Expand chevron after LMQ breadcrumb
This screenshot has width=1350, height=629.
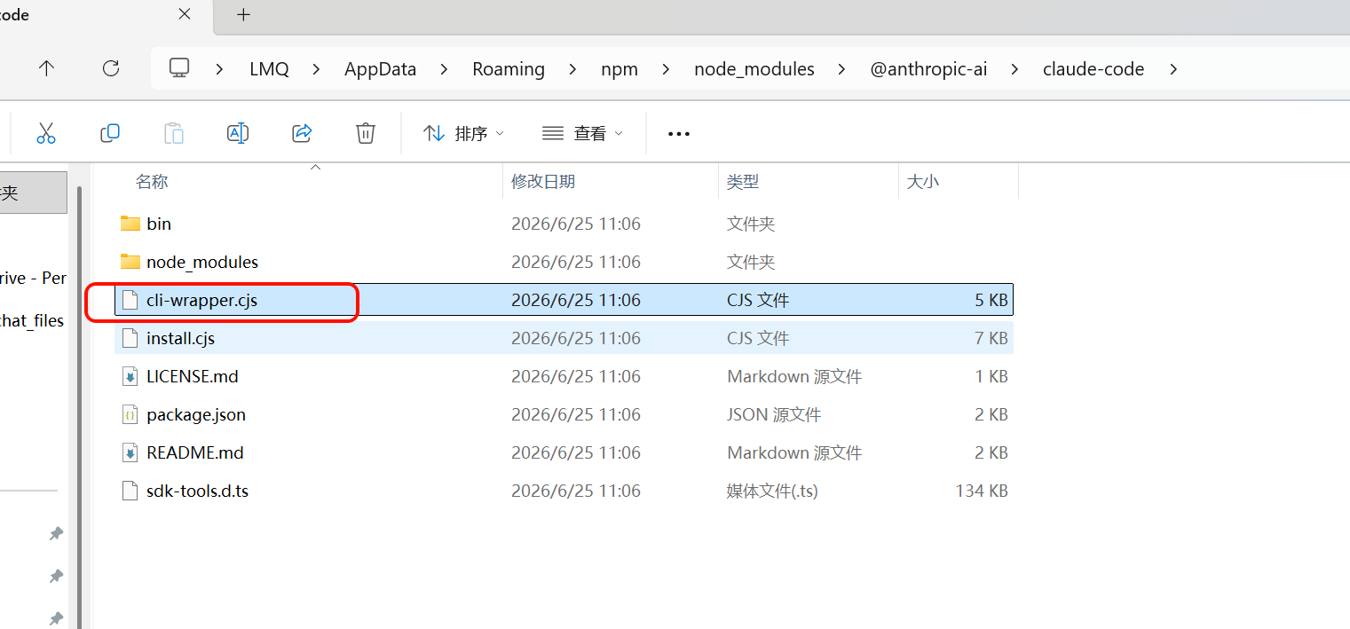(x=316, y=68)
